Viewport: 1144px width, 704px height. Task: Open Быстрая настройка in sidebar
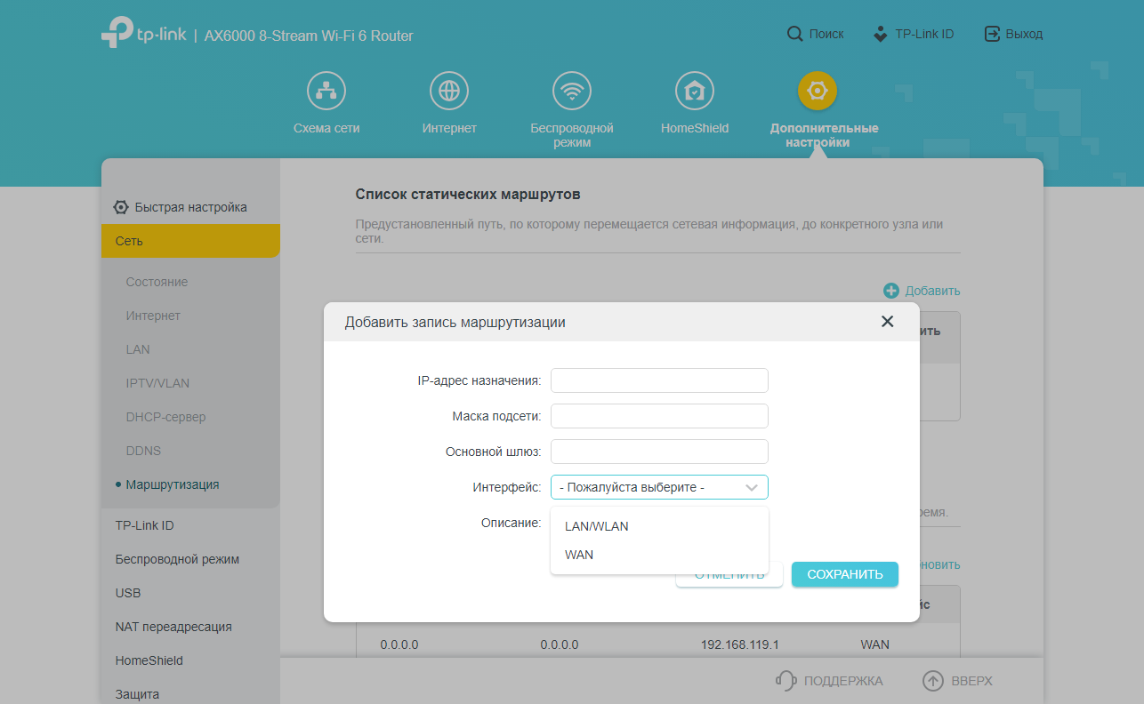[190, 207]
